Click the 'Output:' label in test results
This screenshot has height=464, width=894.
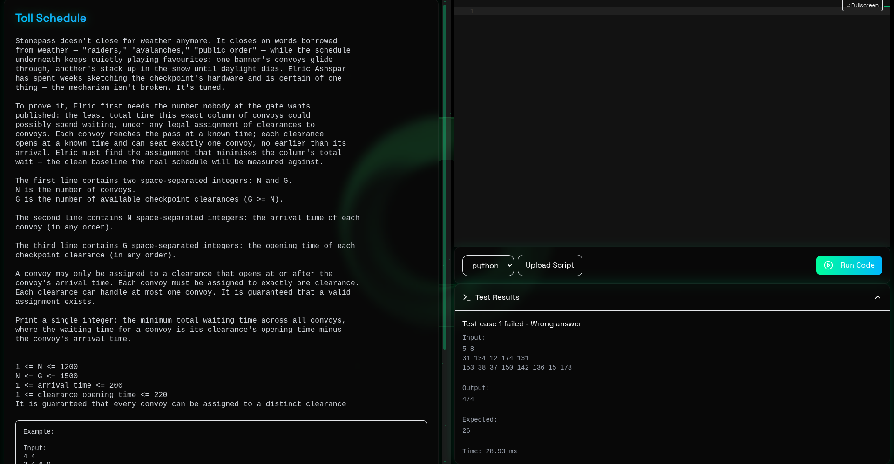[x=476, y=388]
